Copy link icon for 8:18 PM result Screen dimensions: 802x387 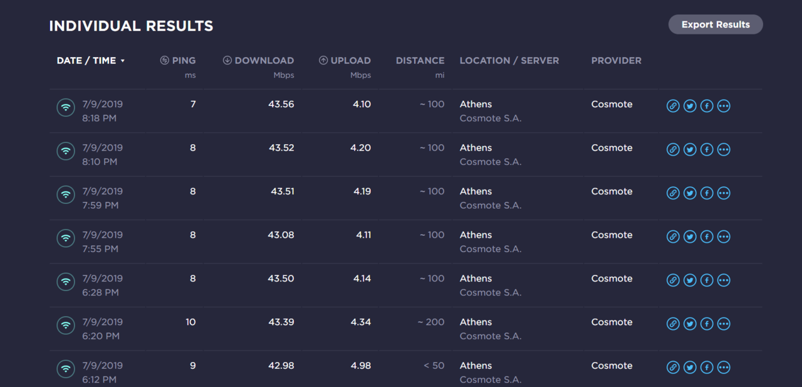coord(673,106)
